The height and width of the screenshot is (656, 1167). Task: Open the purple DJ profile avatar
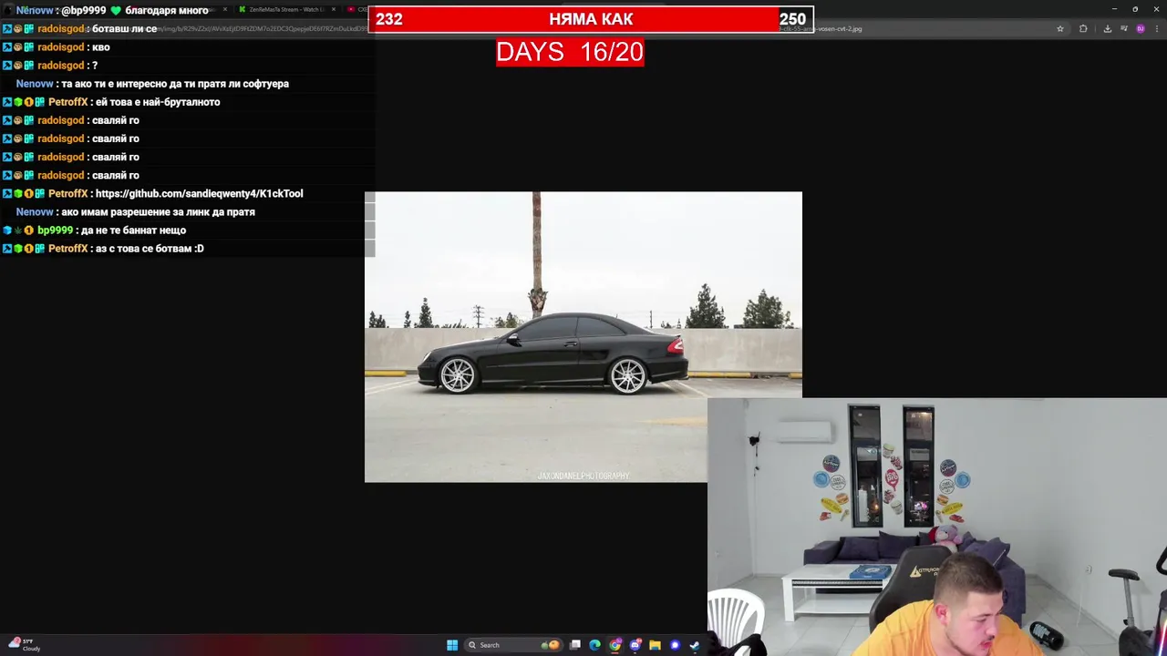(1141, 28)
